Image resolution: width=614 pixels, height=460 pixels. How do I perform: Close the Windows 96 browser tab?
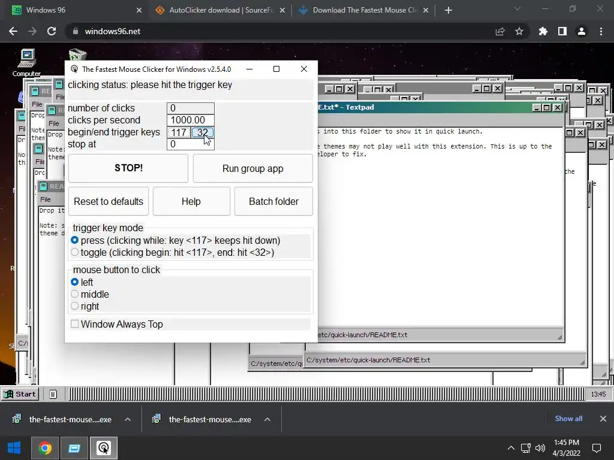[139, 10]
